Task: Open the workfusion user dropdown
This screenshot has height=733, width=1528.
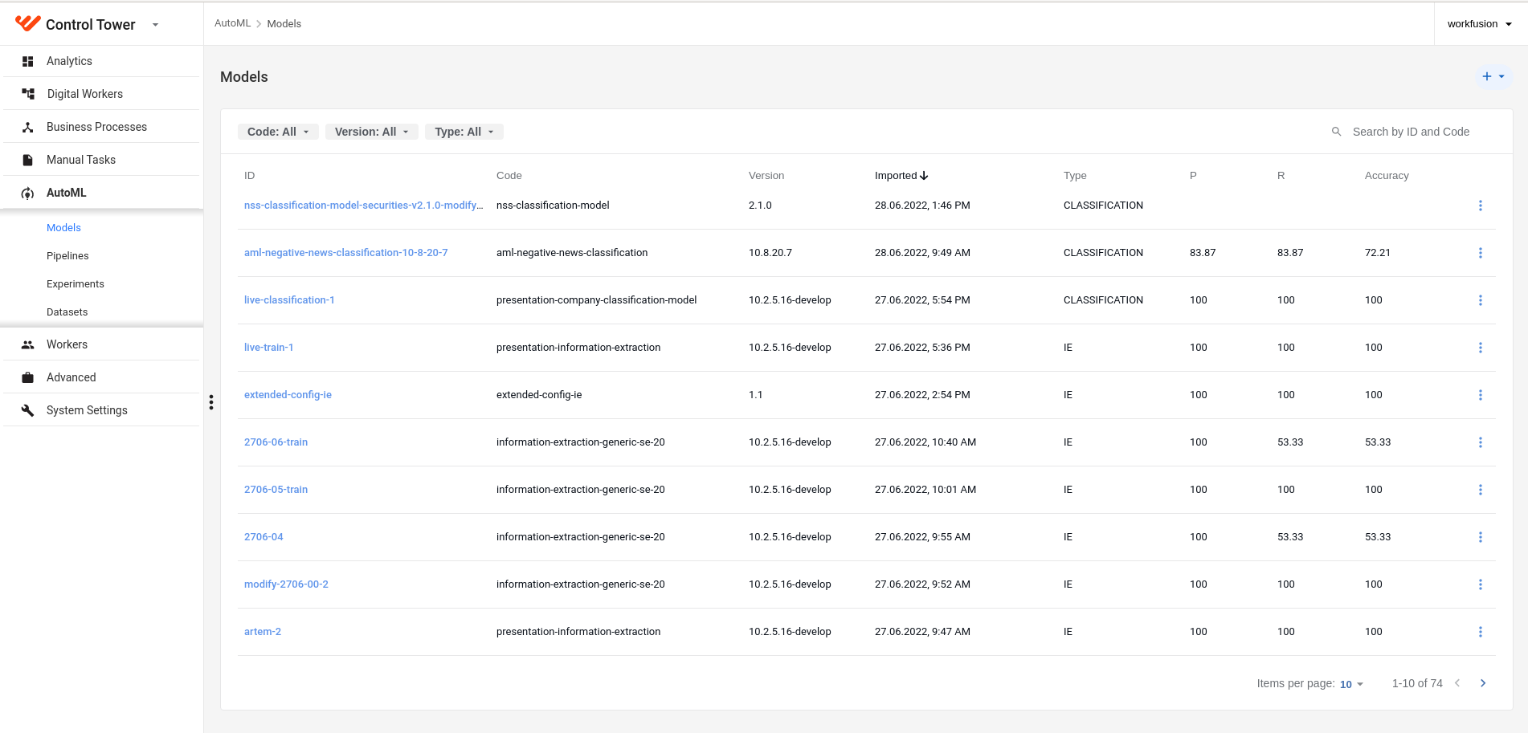Action: 1480,24
